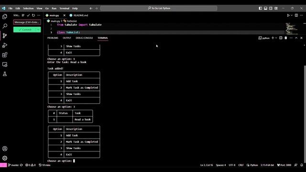Maximize the panel size with chevron
This screenshot has width=306, height=172.
tap(296, 38)
